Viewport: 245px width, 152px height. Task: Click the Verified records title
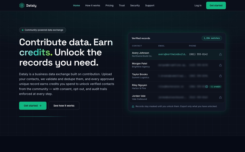click(141, 38)
